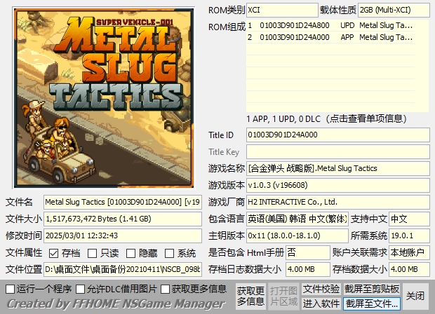435x314 pixels.
Task: Click the 关闭 button
Action: tap(415, 296)
